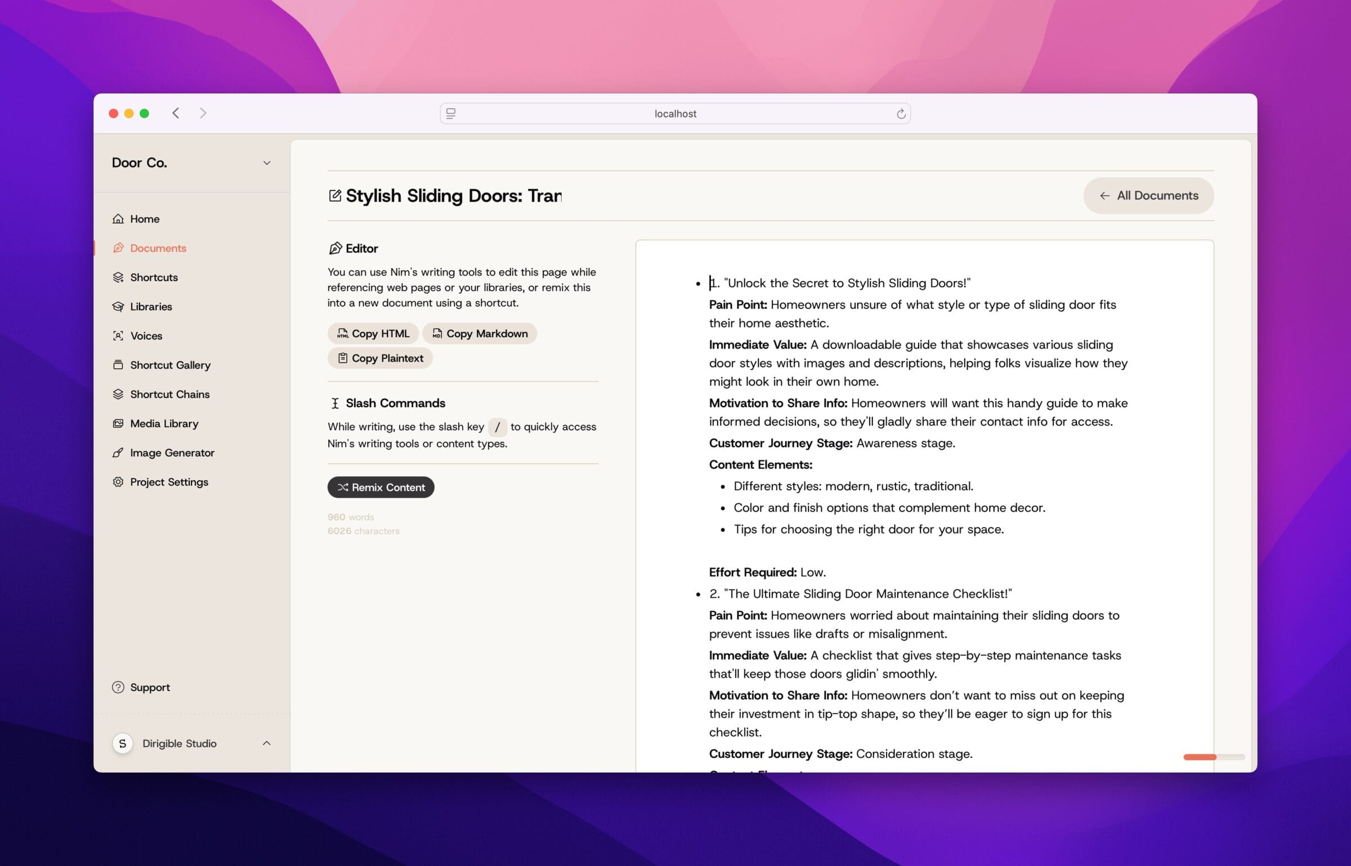The width and height of the screenshot is (1351, 866).
Task: Click Copy Markdown button
Action: 480,332
